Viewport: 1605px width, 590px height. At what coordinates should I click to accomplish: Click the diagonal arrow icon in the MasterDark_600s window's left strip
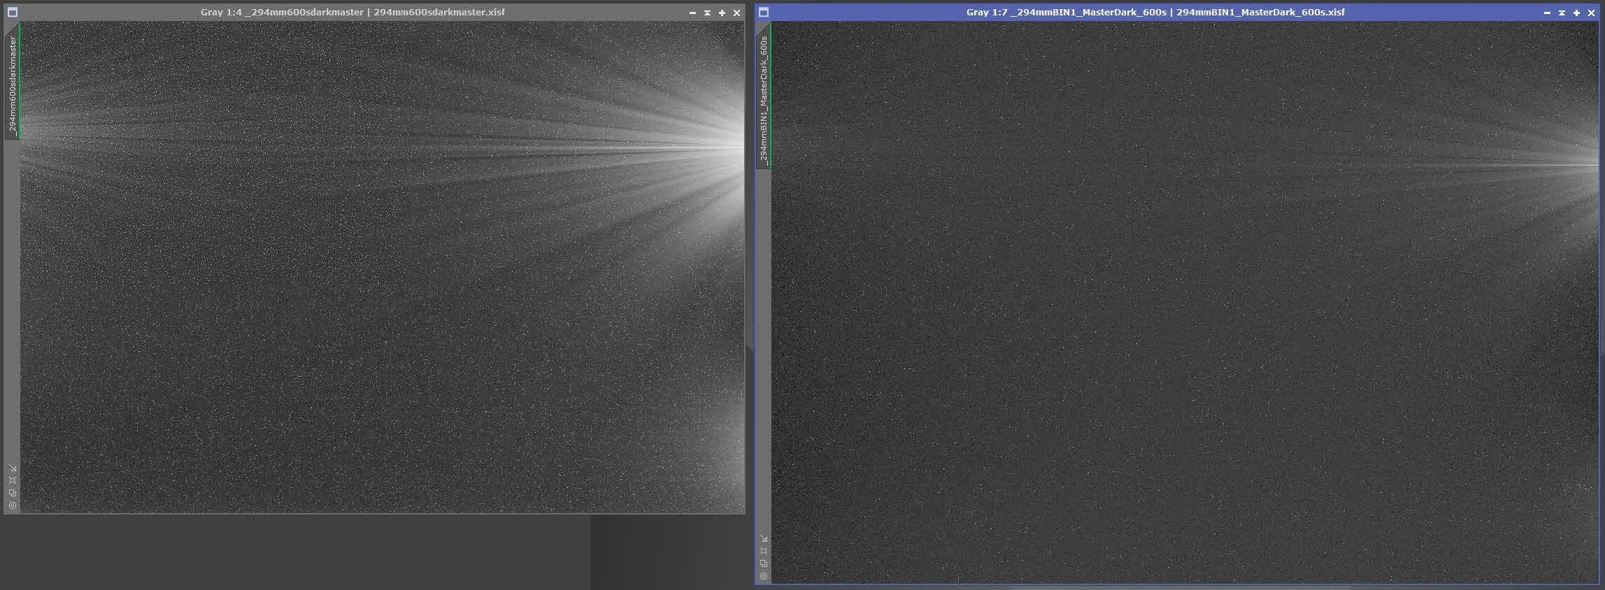click(764, 538)
